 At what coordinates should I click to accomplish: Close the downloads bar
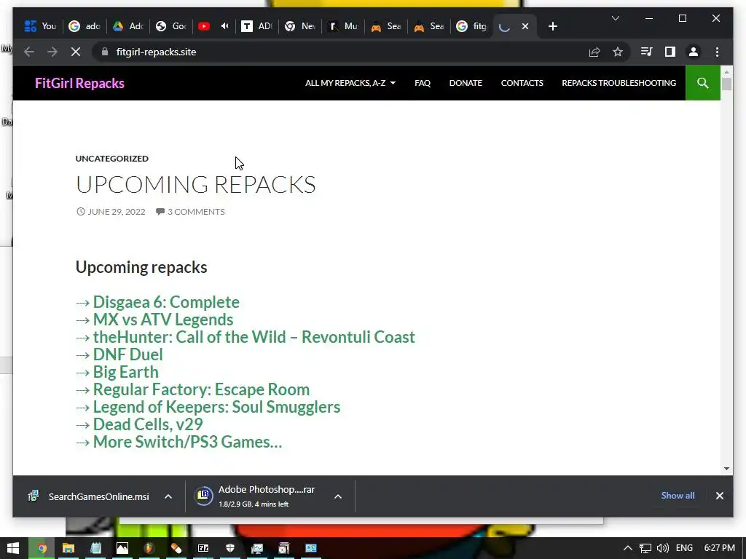point(719,496)
